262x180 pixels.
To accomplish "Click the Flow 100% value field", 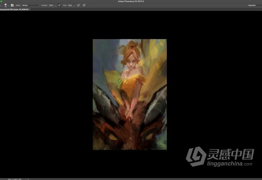I will point(70,5).
